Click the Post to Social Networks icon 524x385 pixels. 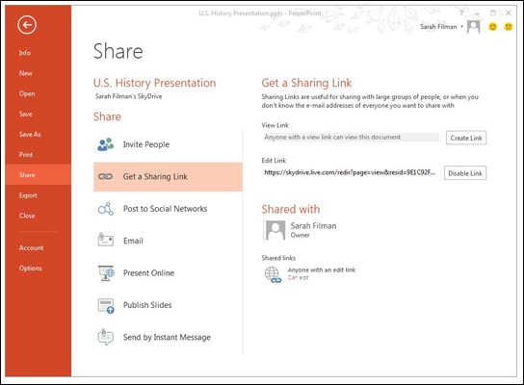click(x=106, y=209)
